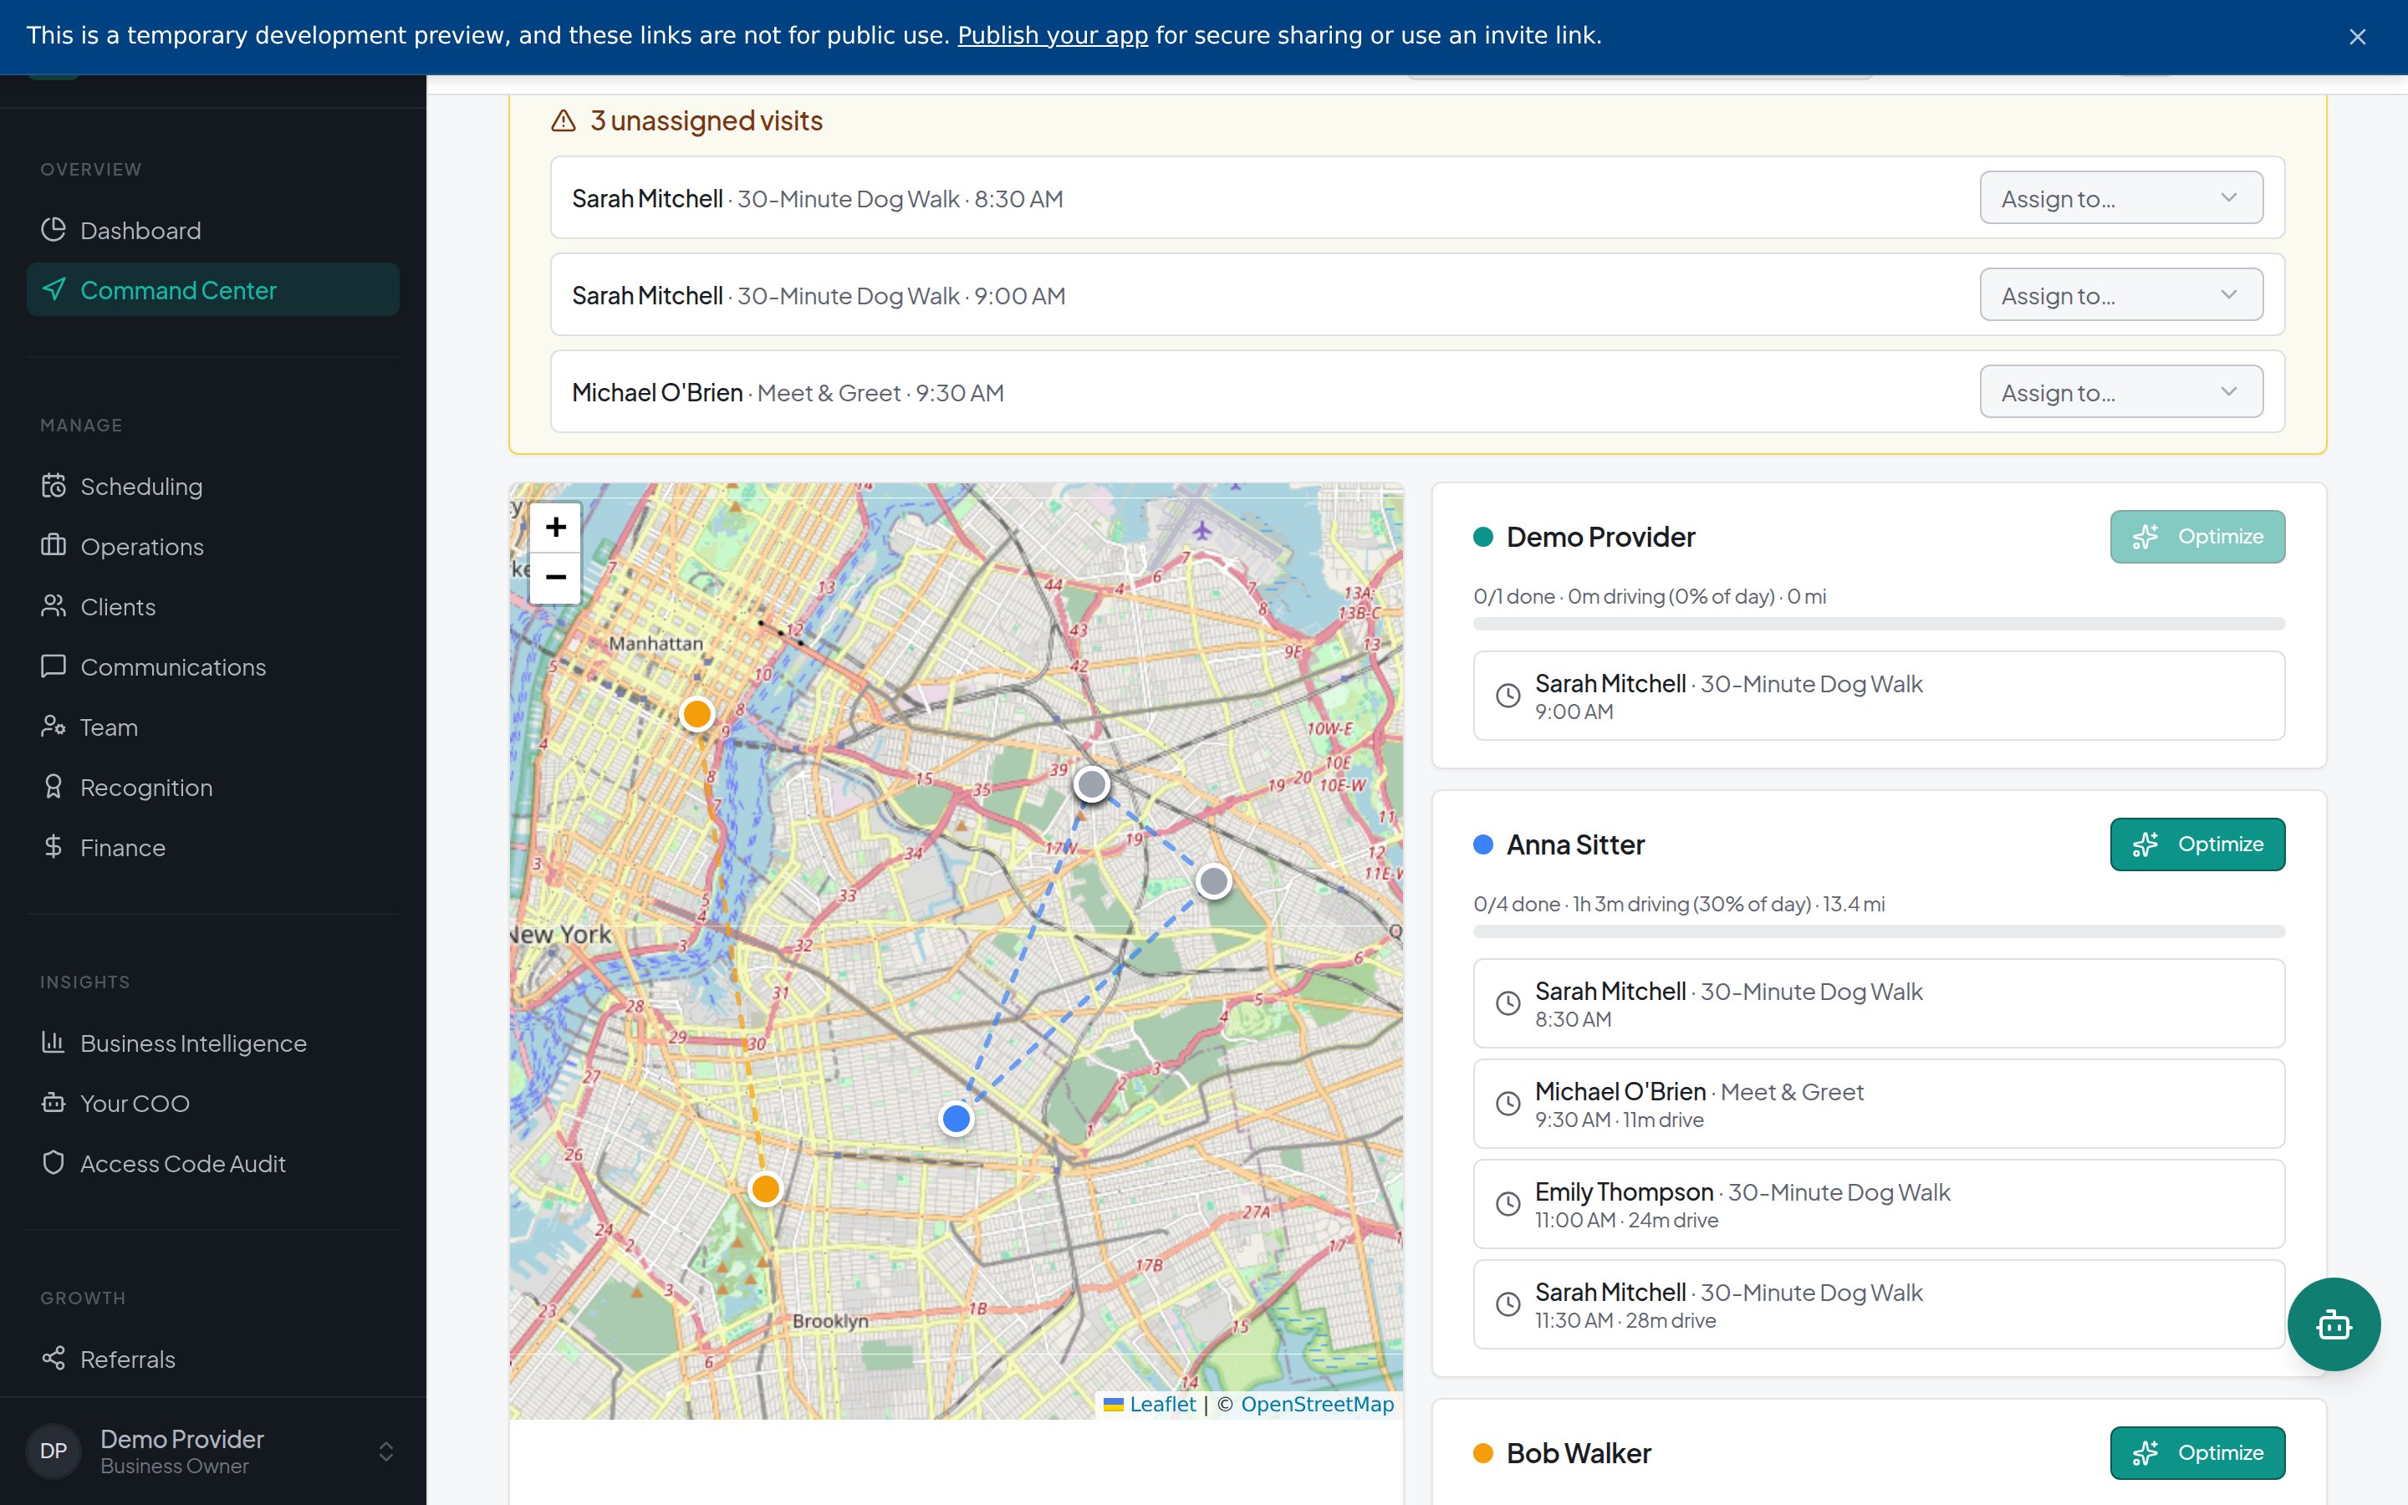Click the Business Intelligence chart icon
The width and height of the screenshot is (2408, 1505).
(x=54, y=1042)
